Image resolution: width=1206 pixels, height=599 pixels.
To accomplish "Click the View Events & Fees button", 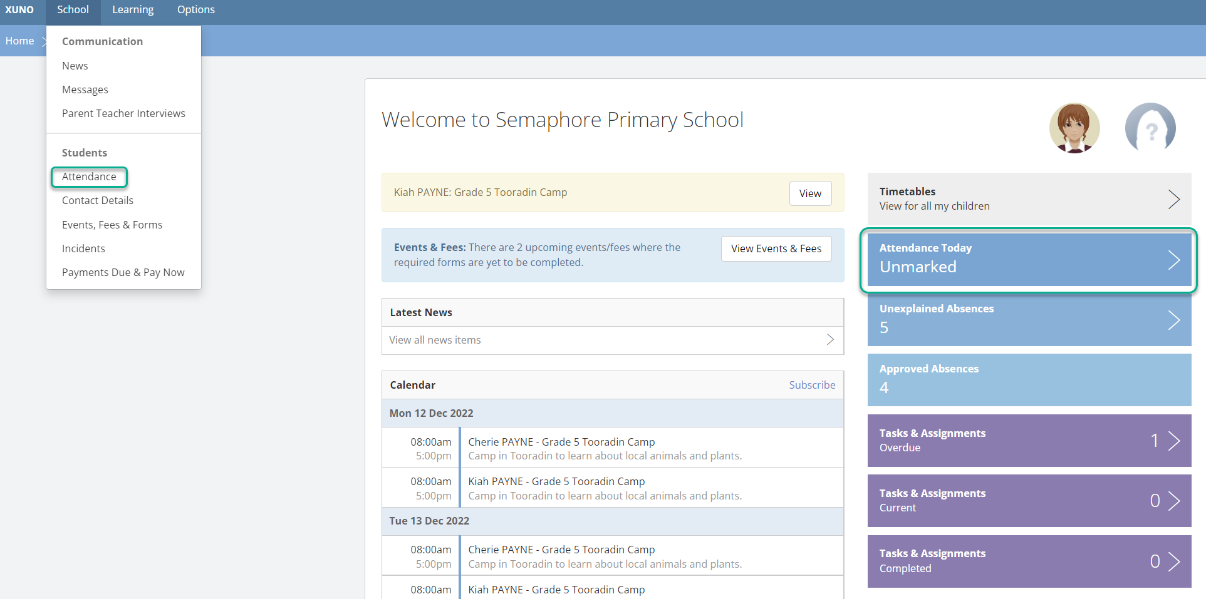I will point(776,248).
